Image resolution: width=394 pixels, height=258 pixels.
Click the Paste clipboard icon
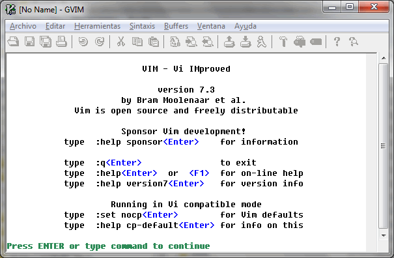tap(154, 42)
